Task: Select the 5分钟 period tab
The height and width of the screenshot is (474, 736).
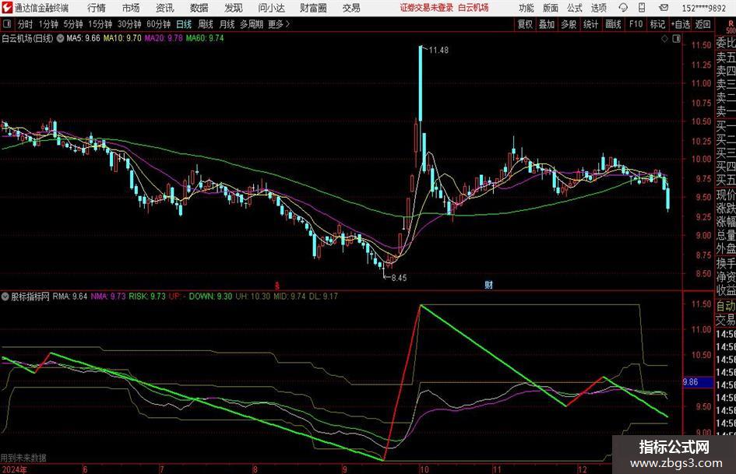Action: click(x=72, y=24)
